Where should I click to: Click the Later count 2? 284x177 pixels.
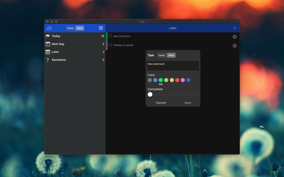(103, 52)
